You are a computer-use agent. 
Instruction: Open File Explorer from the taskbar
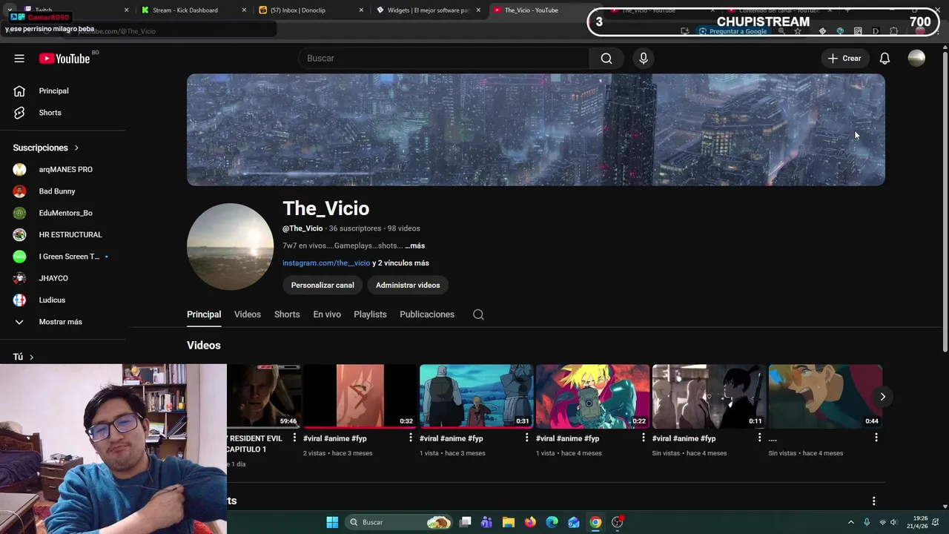coord(509,522)
